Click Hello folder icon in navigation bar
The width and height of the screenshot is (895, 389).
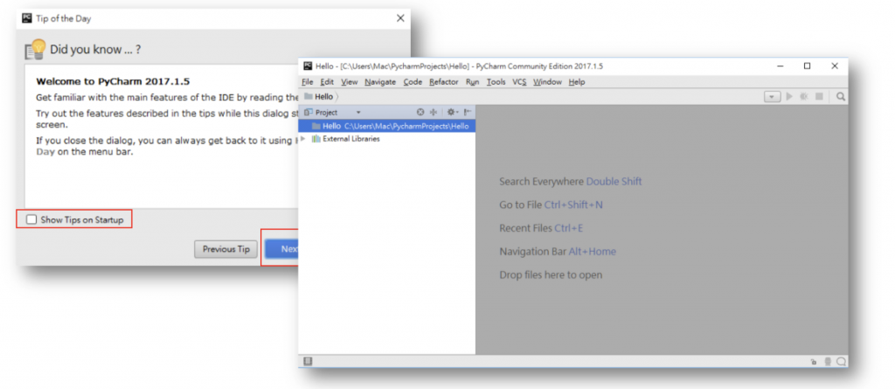pyautogui.click(x=309, y=96)
